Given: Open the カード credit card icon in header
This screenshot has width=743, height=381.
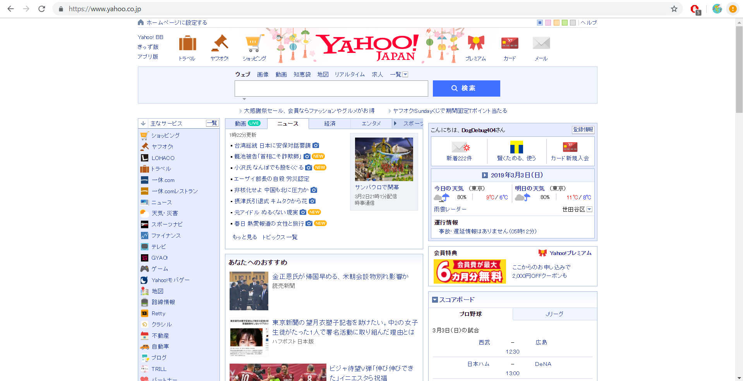Looking at the screenshot, I should tap(510, 43).
